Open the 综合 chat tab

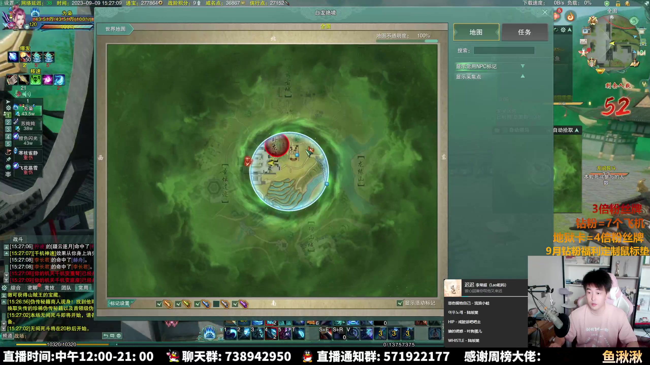[15, 288]
